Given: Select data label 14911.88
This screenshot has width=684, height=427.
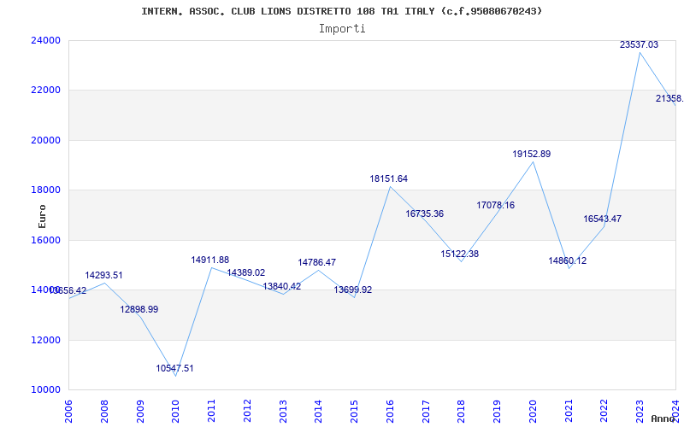Looking at the screenshot, I should (209, 260).
